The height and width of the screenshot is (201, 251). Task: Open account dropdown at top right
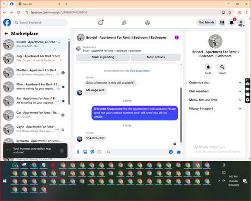click(241, 23)
